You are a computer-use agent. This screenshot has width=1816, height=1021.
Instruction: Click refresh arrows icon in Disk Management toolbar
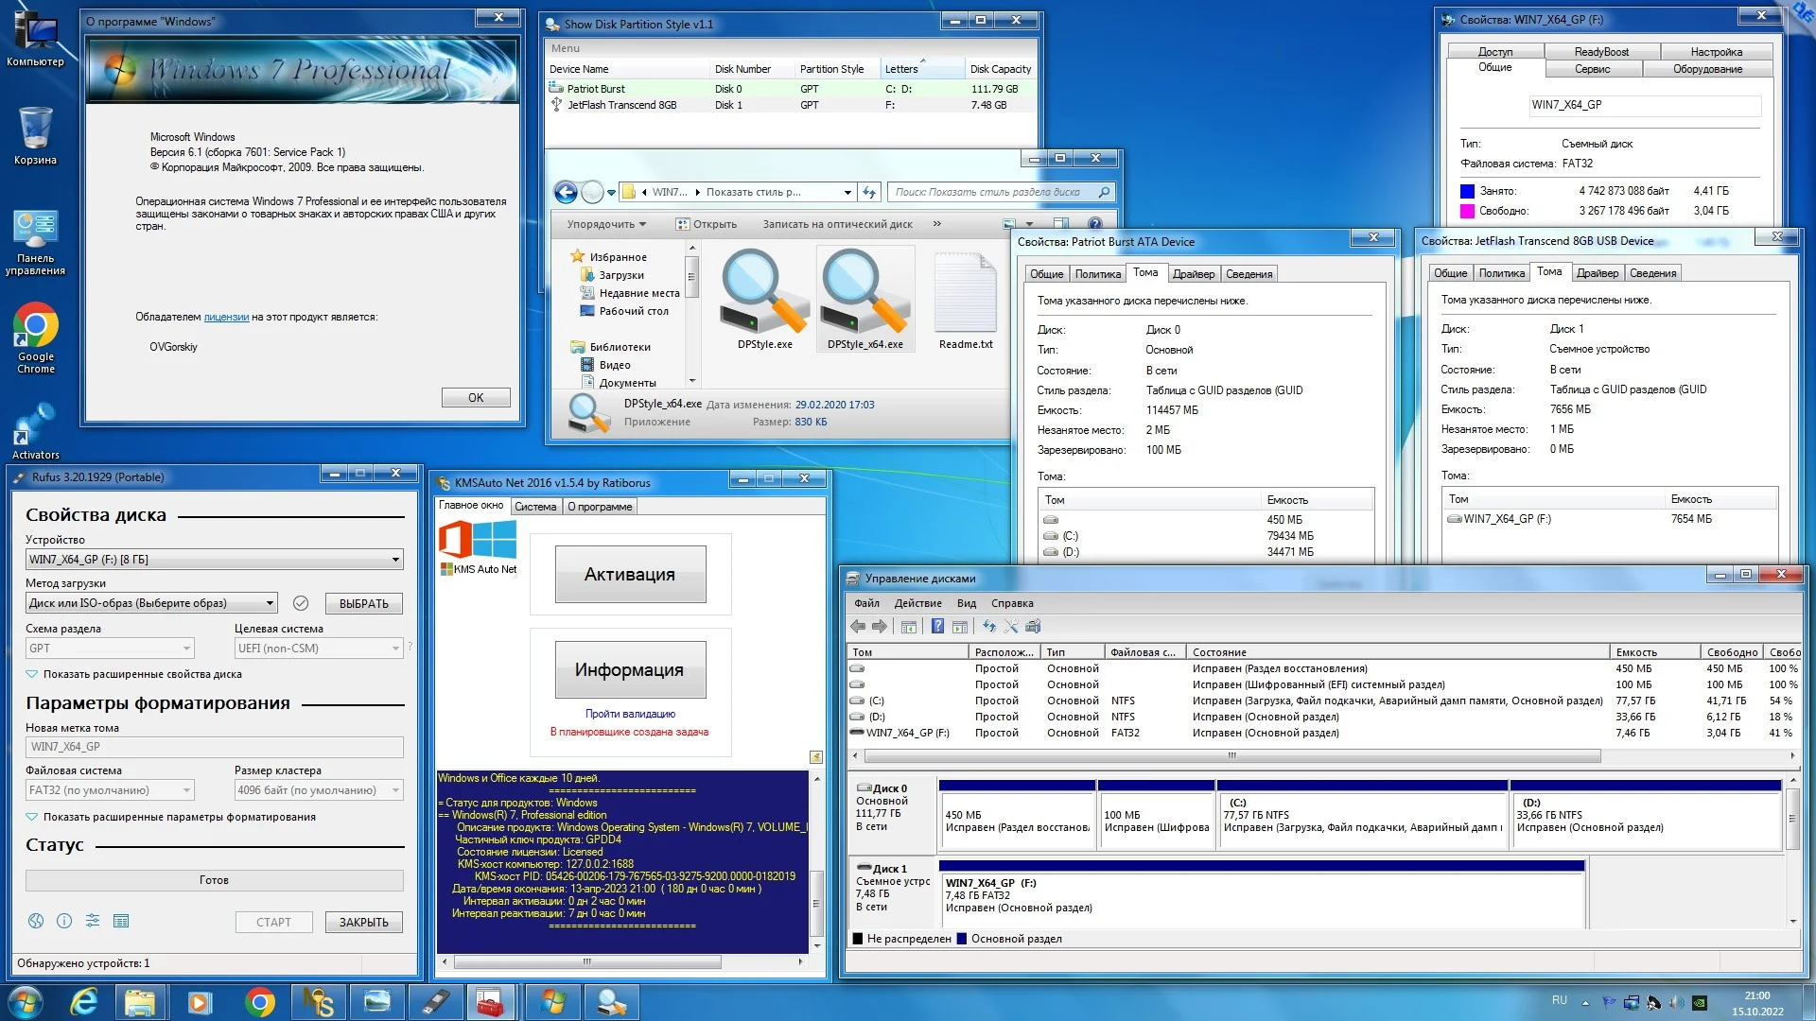[989, 626]
